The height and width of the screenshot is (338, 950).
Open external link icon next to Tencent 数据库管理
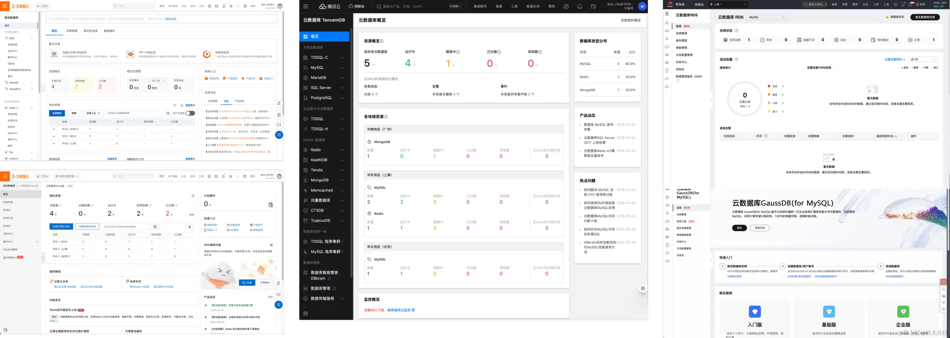(x=335, y=288)
